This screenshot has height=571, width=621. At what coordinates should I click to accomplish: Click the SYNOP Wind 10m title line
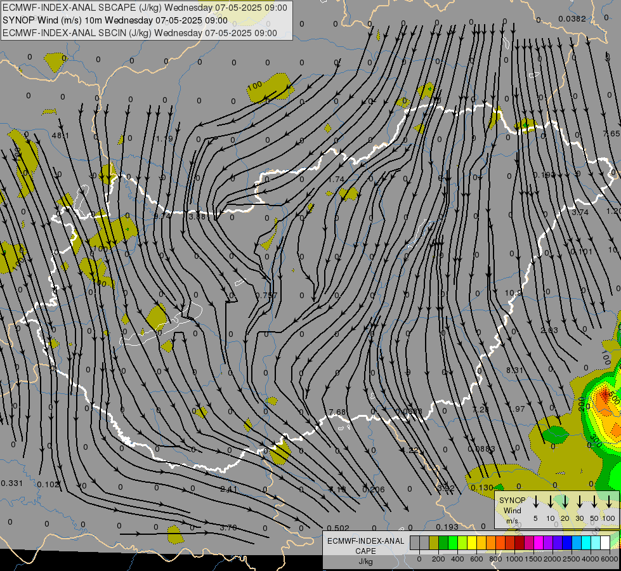tap(115, 20)
